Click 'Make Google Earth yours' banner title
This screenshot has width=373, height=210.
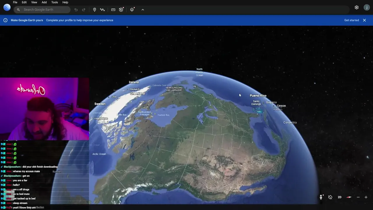[x=27, y=20]
